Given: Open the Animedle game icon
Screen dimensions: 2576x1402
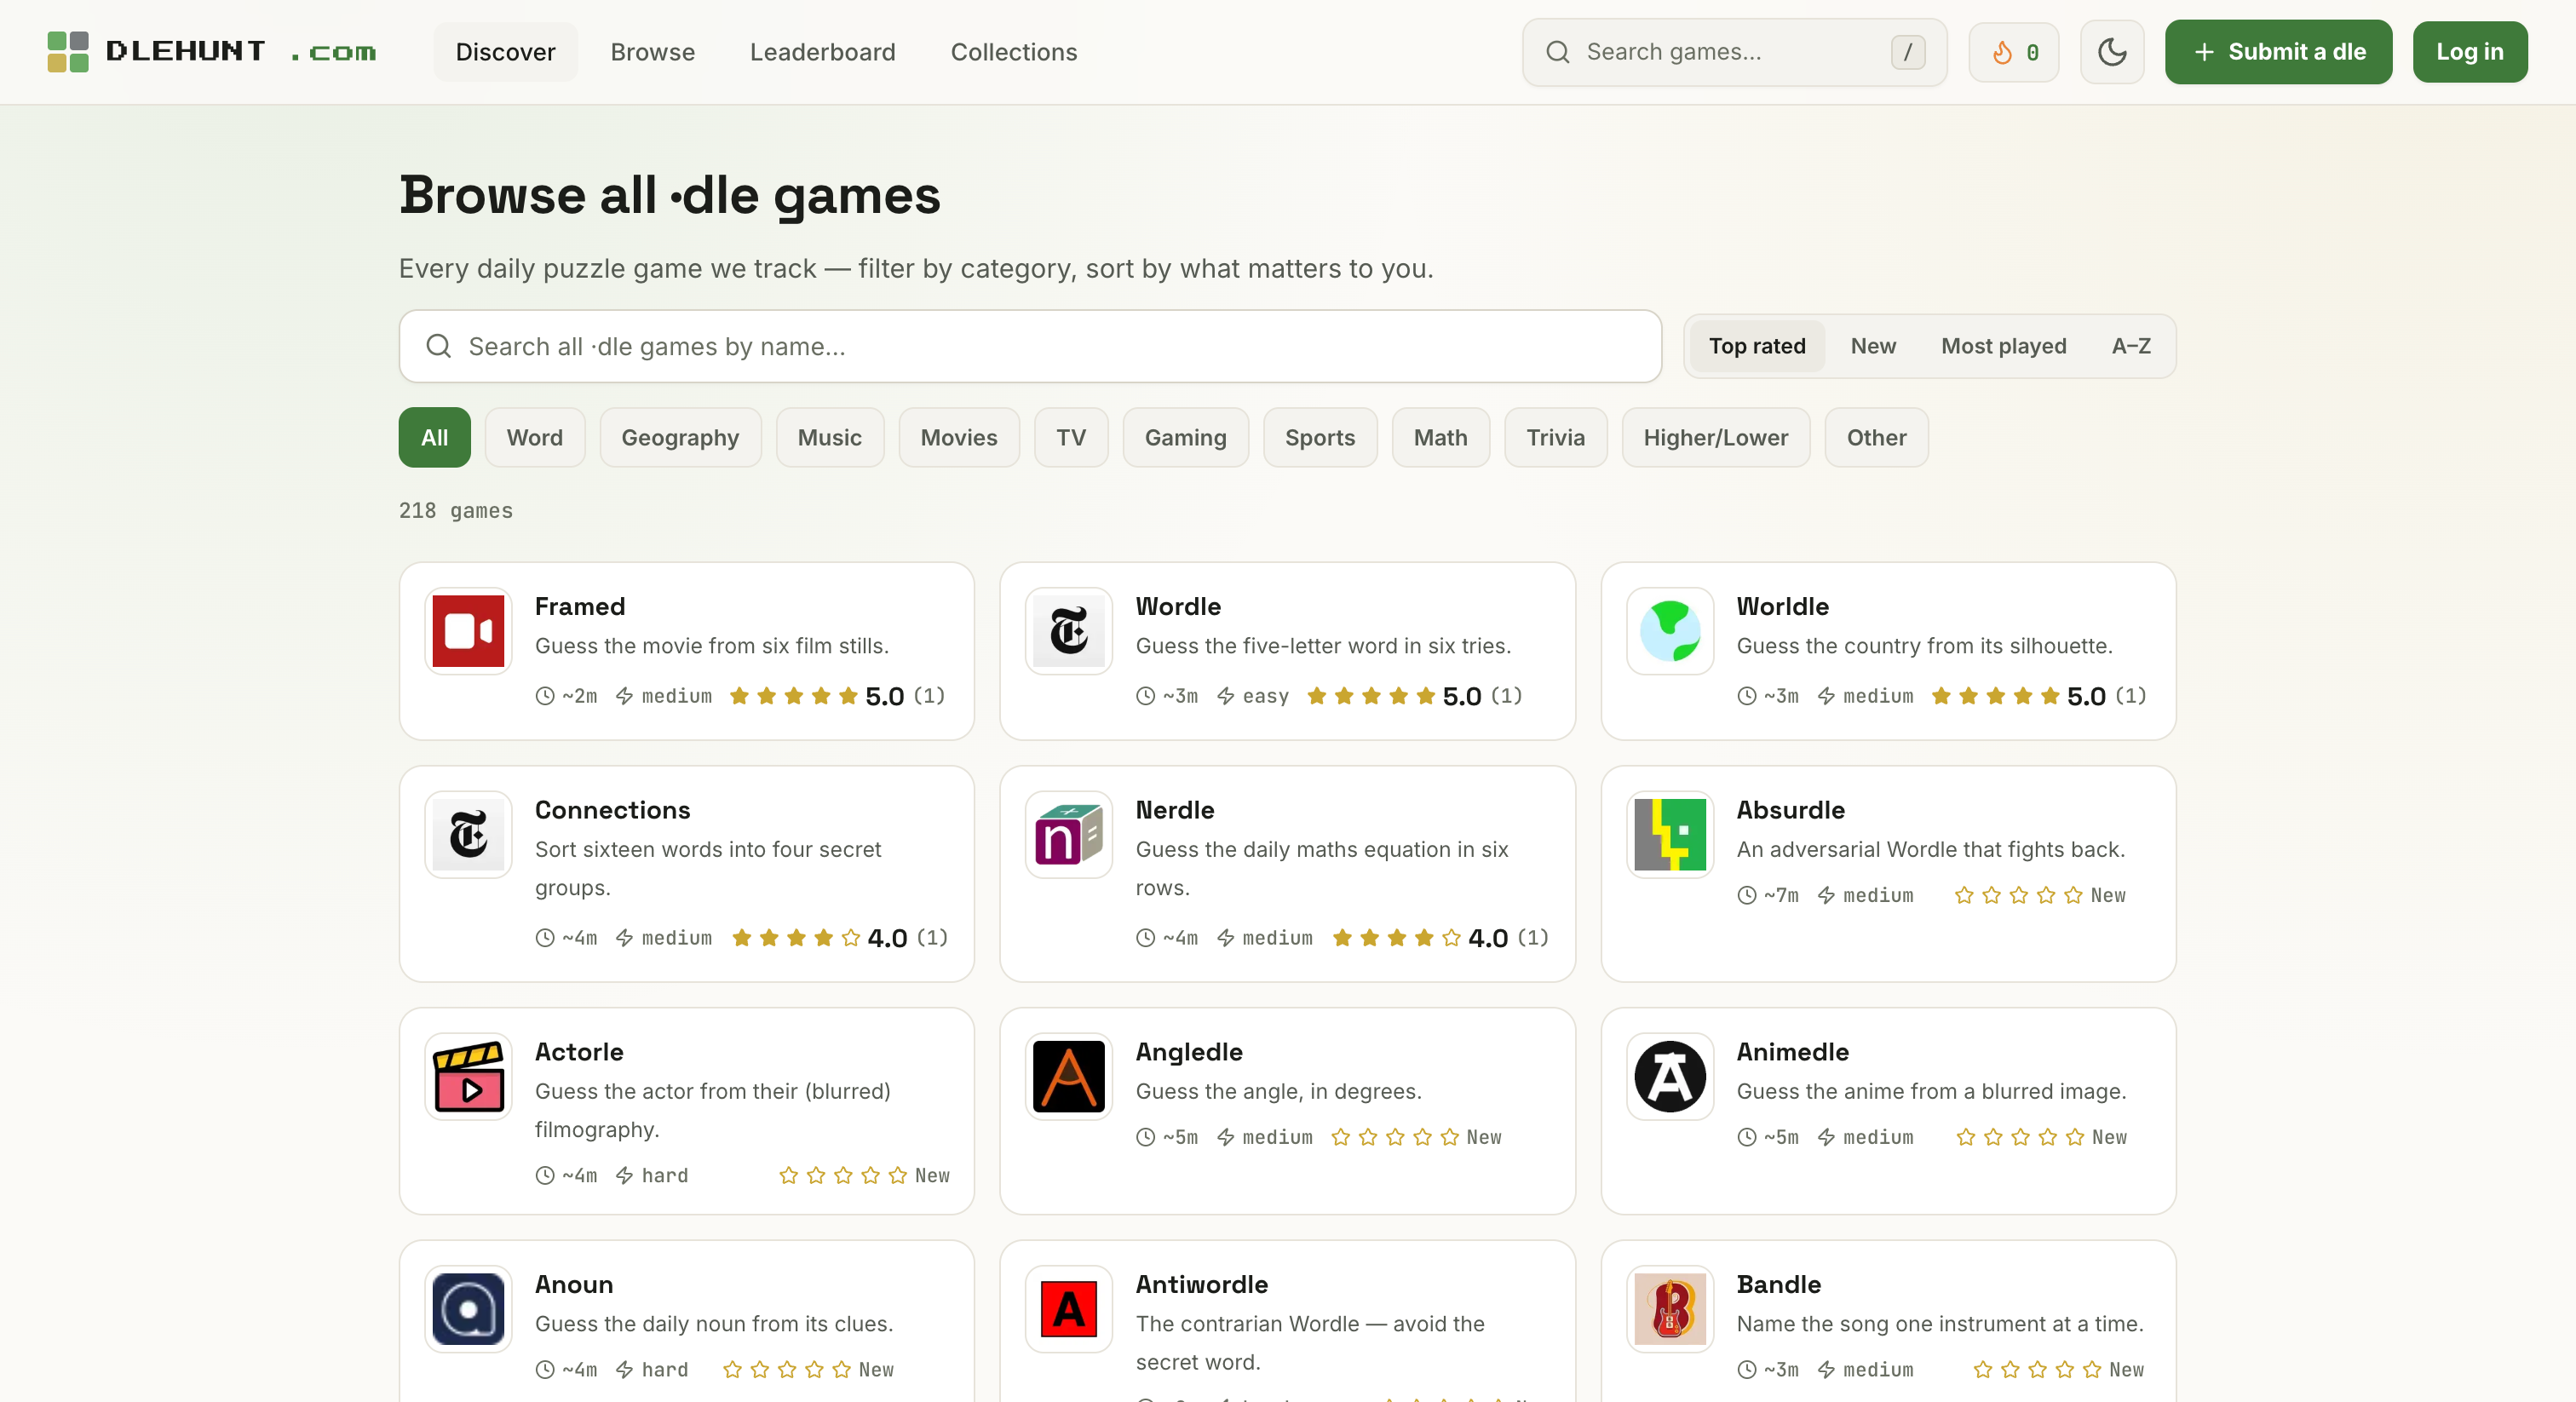Looking at the screenshot, I should pyautogui.click(x=1669, y=1076).
